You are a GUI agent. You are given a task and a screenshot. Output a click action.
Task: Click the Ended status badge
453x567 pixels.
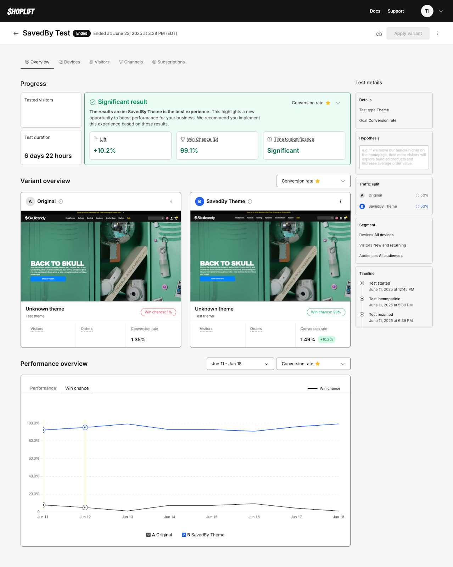click(82, 33)
